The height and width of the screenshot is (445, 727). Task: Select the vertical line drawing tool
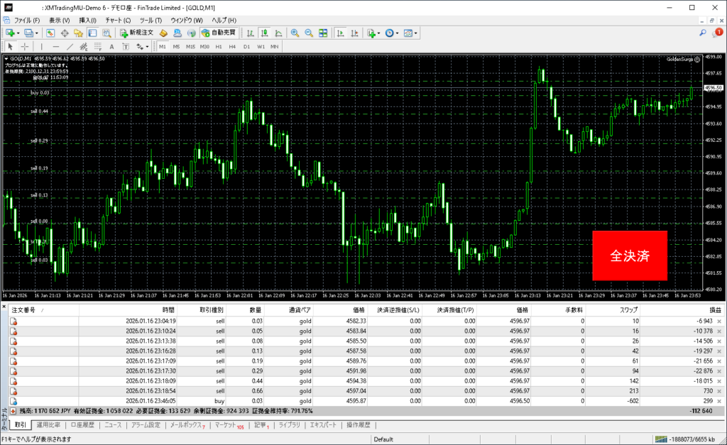pos(41,46)
